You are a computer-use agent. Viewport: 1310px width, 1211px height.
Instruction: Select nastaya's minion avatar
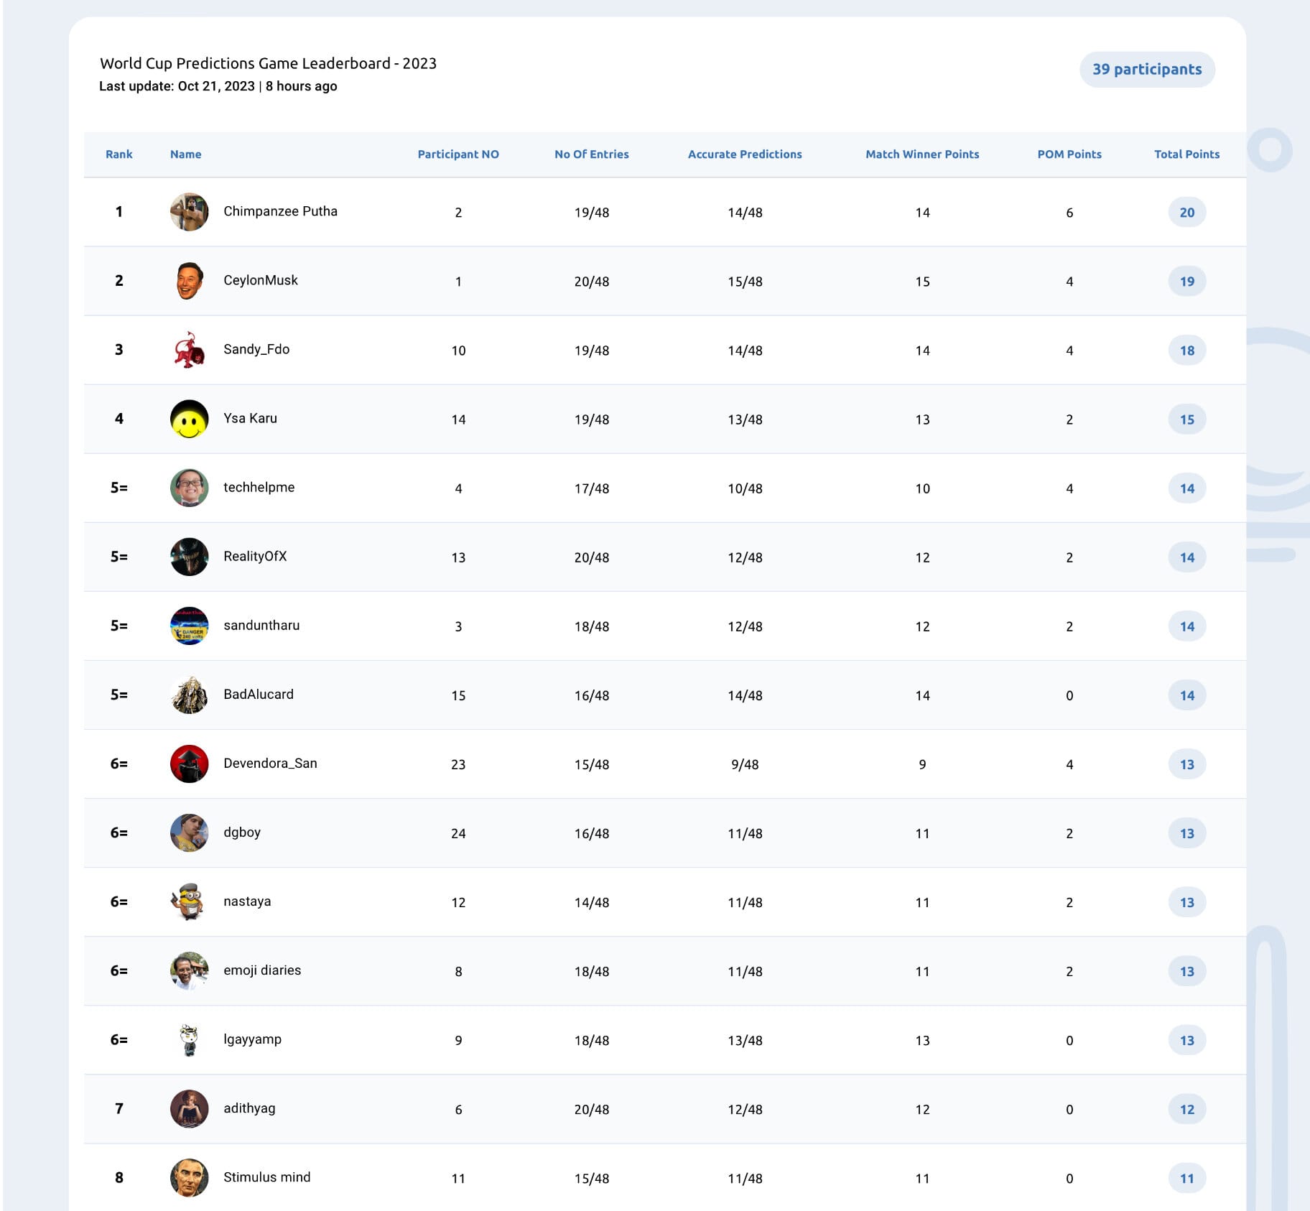pos(190,901)
